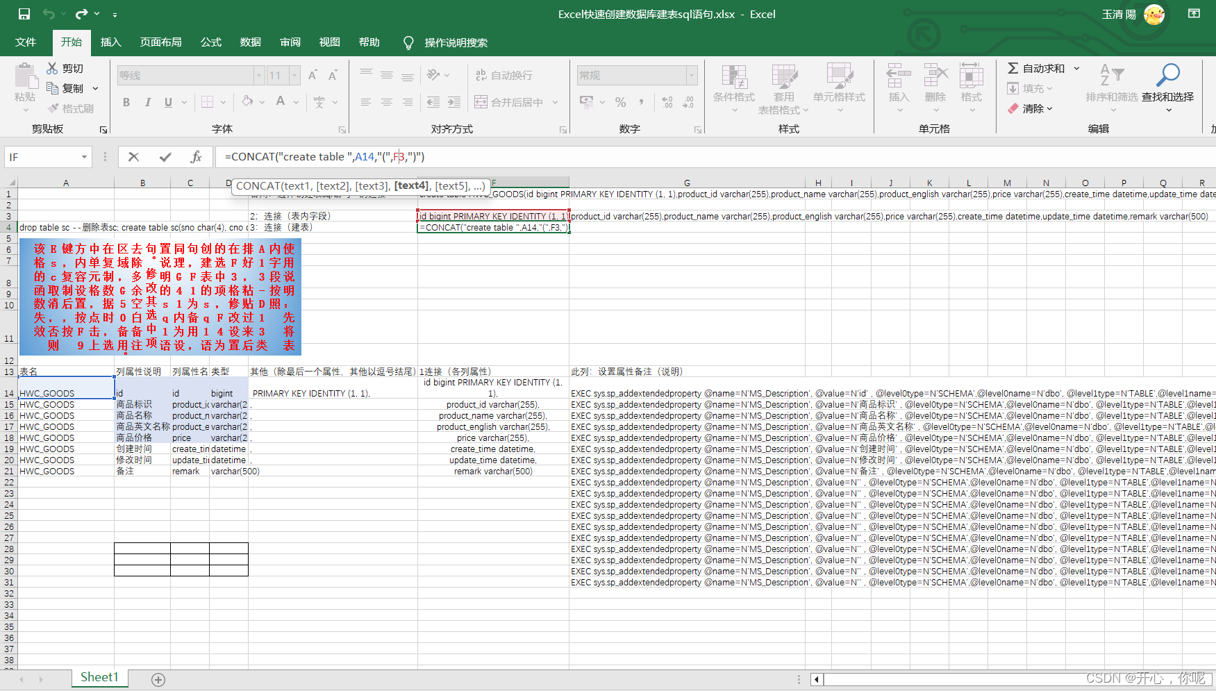The width and height of the screenshot is (1216, 691).
Task: Click the decrease font size icon
Action: pos(333,75)
